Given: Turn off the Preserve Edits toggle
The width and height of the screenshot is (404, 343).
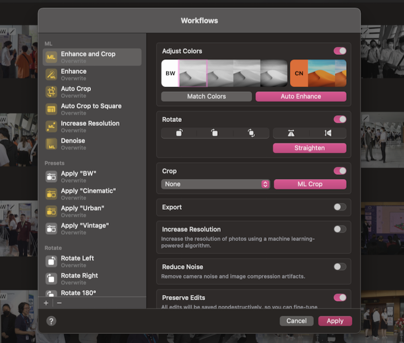Looking at the screenshot, I should coord(340,298).
